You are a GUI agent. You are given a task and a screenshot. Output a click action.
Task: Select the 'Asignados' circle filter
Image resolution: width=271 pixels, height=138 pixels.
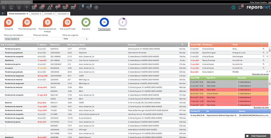tap(86, 22)
